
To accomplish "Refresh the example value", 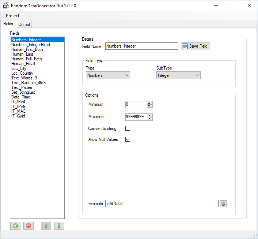I will tap(223, 203).
